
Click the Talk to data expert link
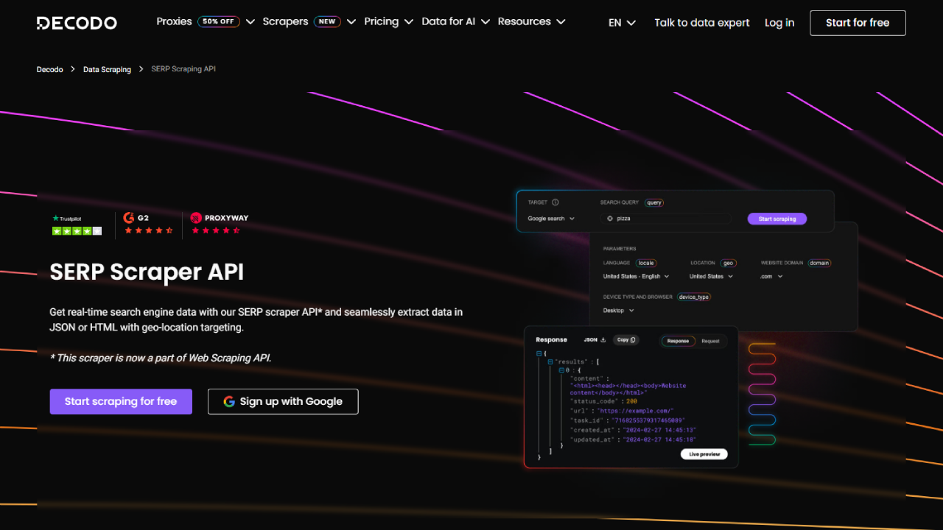pos(701,22)
